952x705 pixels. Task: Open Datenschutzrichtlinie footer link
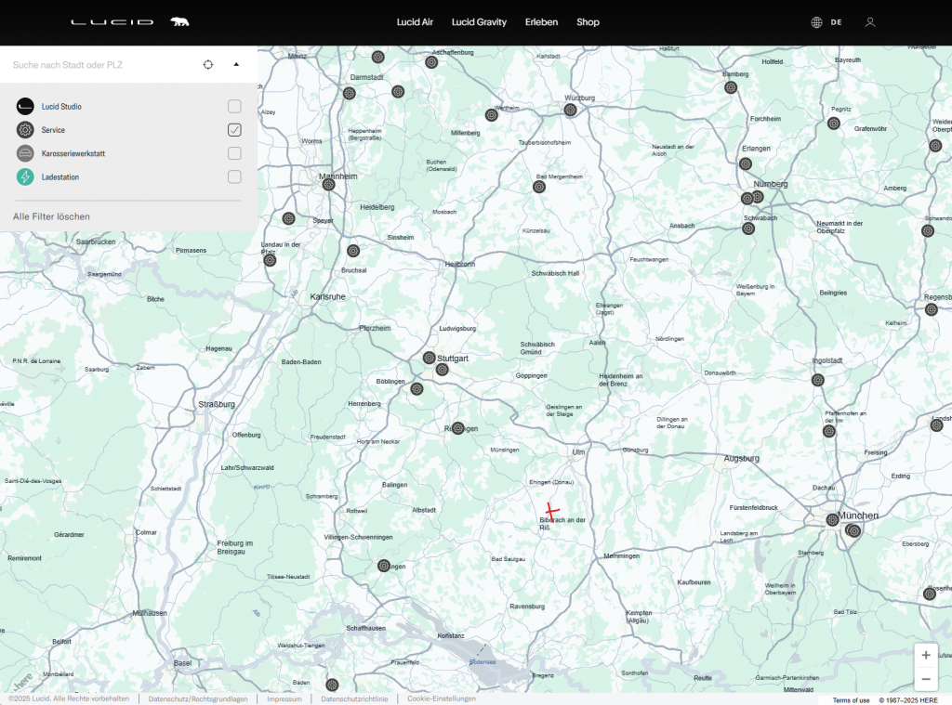click(354, 698)
